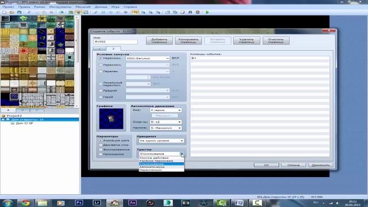Viewport: 368px width, 207px height.
Task: Check the Перемен. condition checkbox
Action: click(x=101, y=71)
